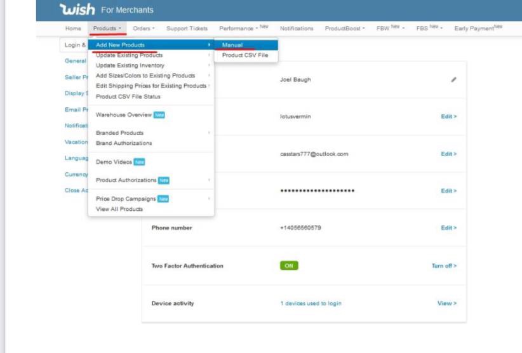Click Edit link for Phone number

click(x=448, y=227)
